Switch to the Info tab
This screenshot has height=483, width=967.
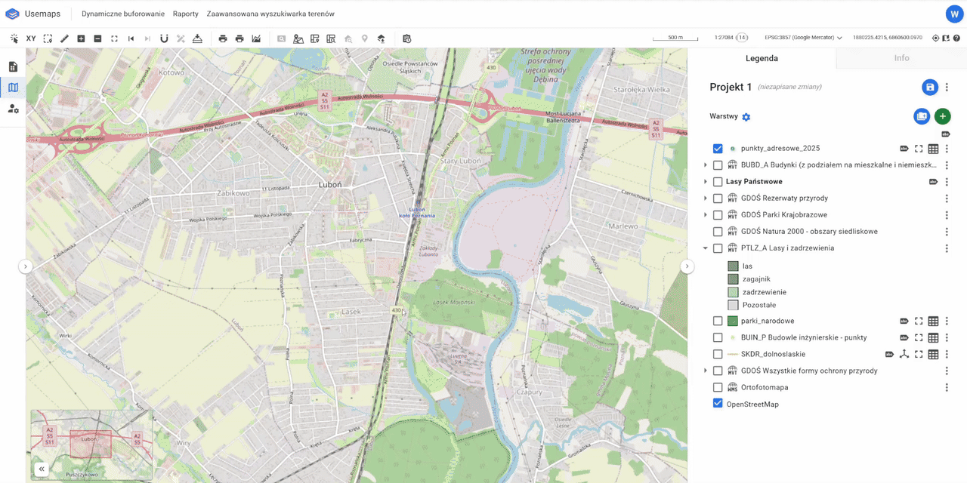pos(901,58)
